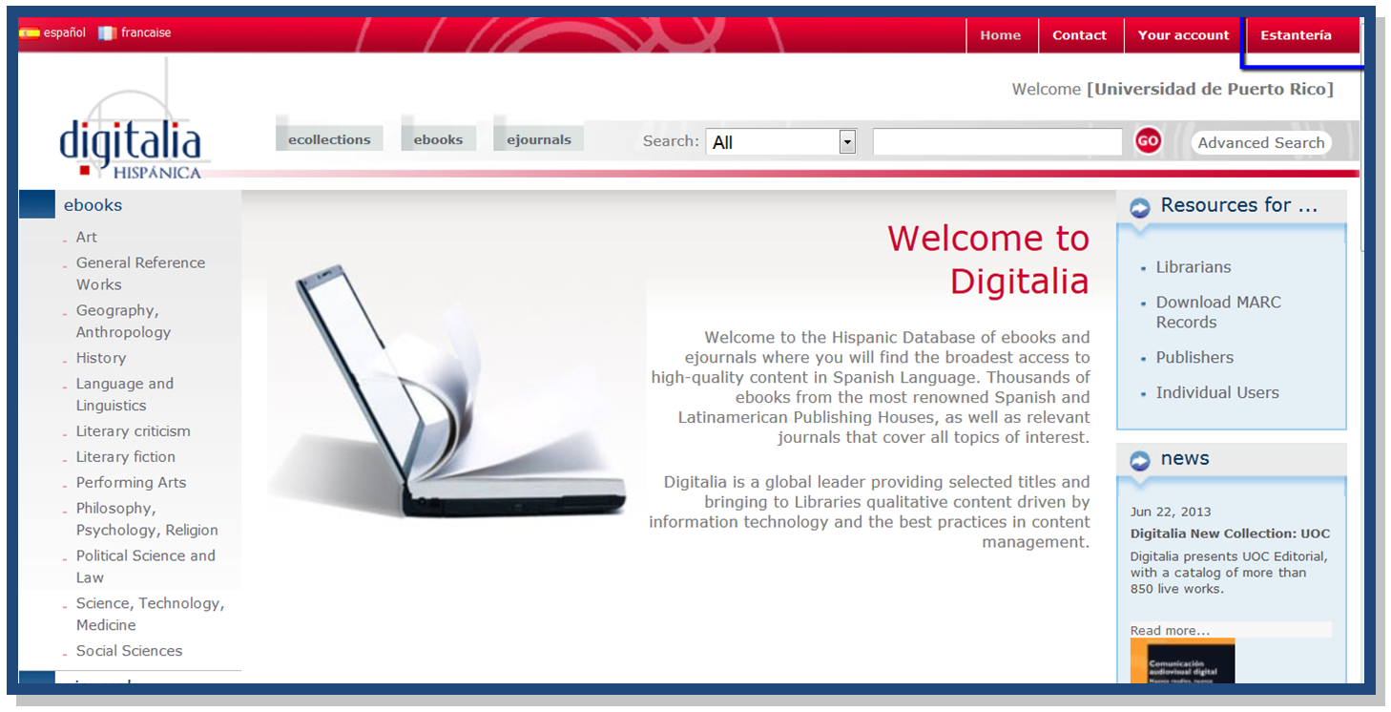Click the Resources for arrow icon

[1140, 207]
